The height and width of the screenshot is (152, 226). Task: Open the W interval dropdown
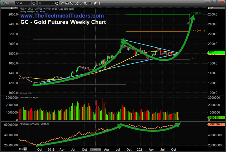(x=46, y=3)
